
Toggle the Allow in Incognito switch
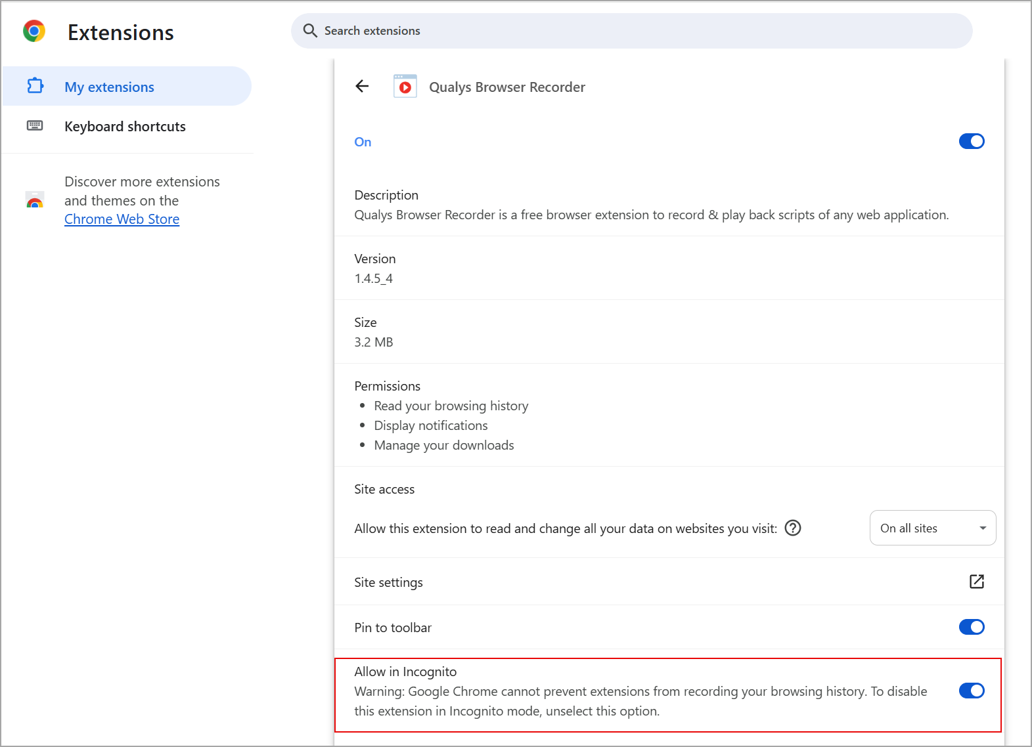[972, 691]
